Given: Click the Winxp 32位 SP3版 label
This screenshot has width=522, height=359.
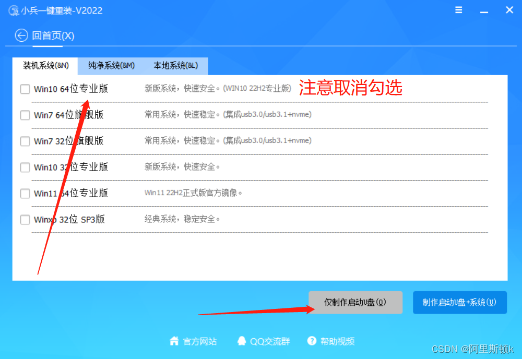Looking at the screenshot, I should (x=69, y=220).
